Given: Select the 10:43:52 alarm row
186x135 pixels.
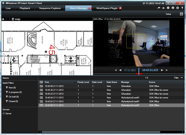Looking at the screenshot, I should 111,101.
